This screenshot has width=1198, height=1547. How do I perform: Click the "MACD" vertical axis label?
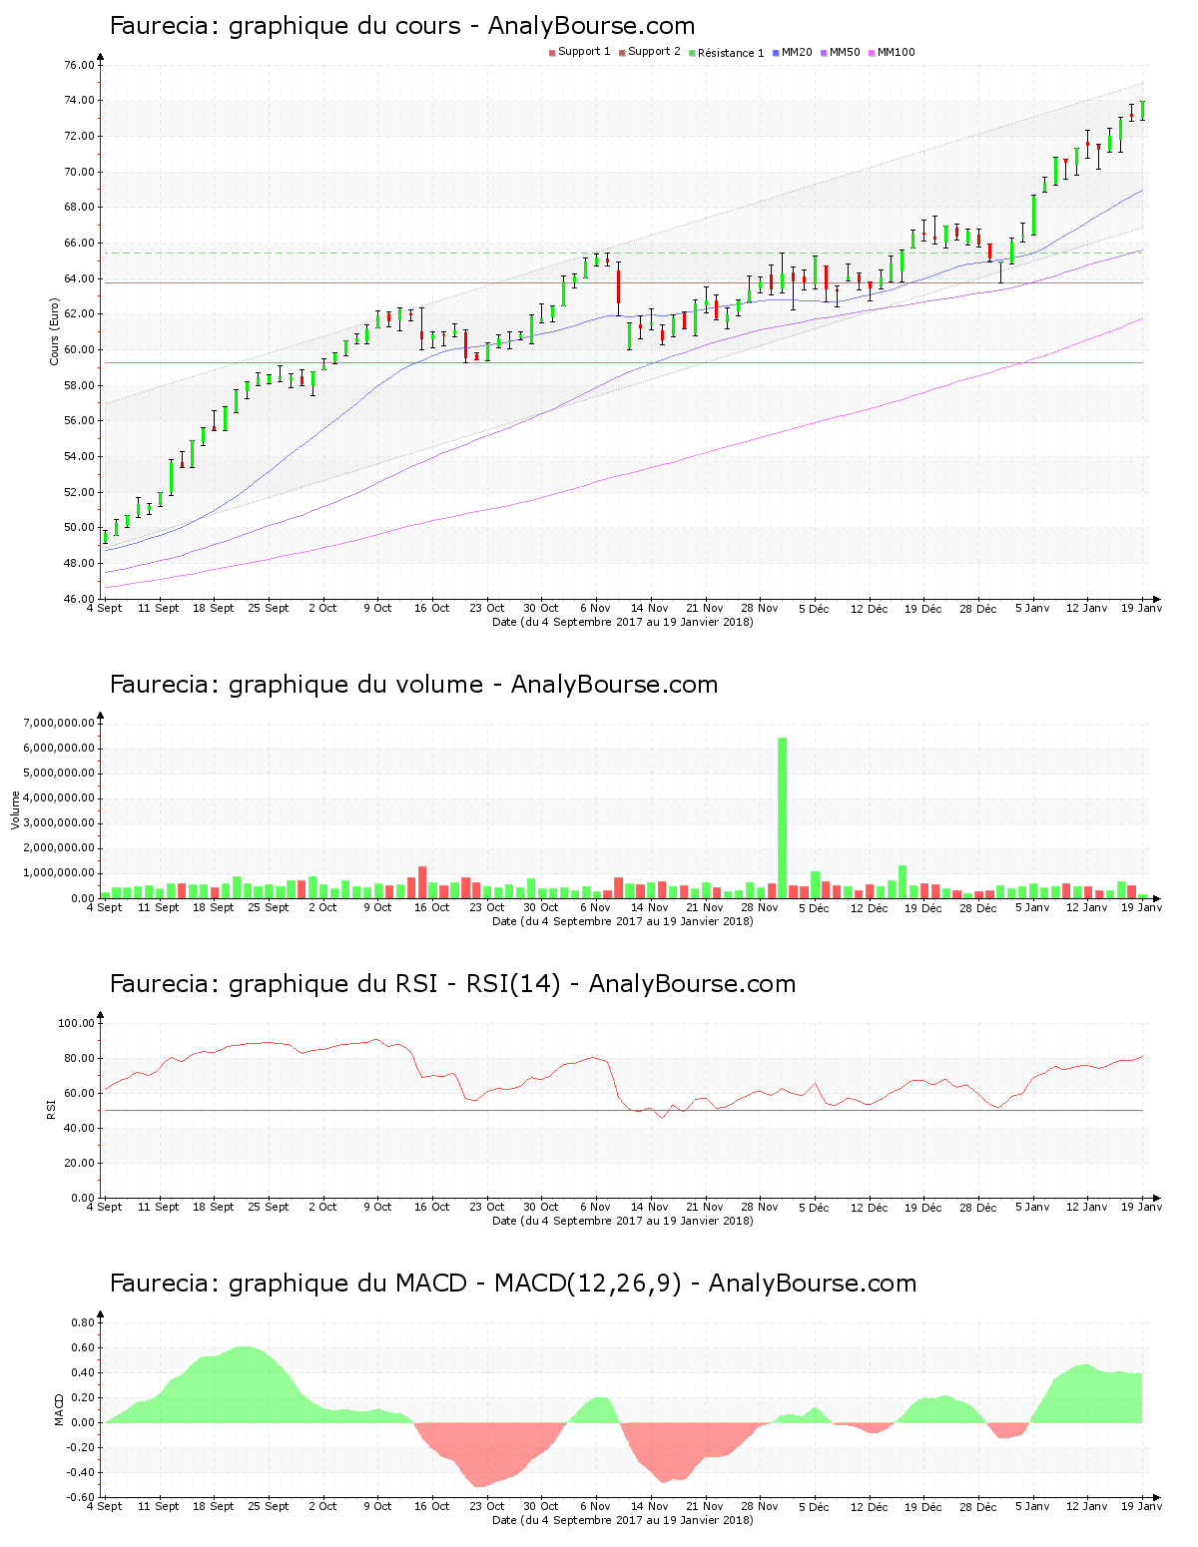[59, 1409]
